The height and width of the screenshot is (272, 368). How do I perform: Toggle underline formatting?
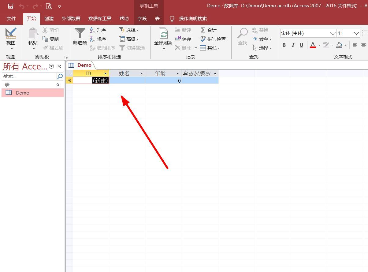(301, 45)
